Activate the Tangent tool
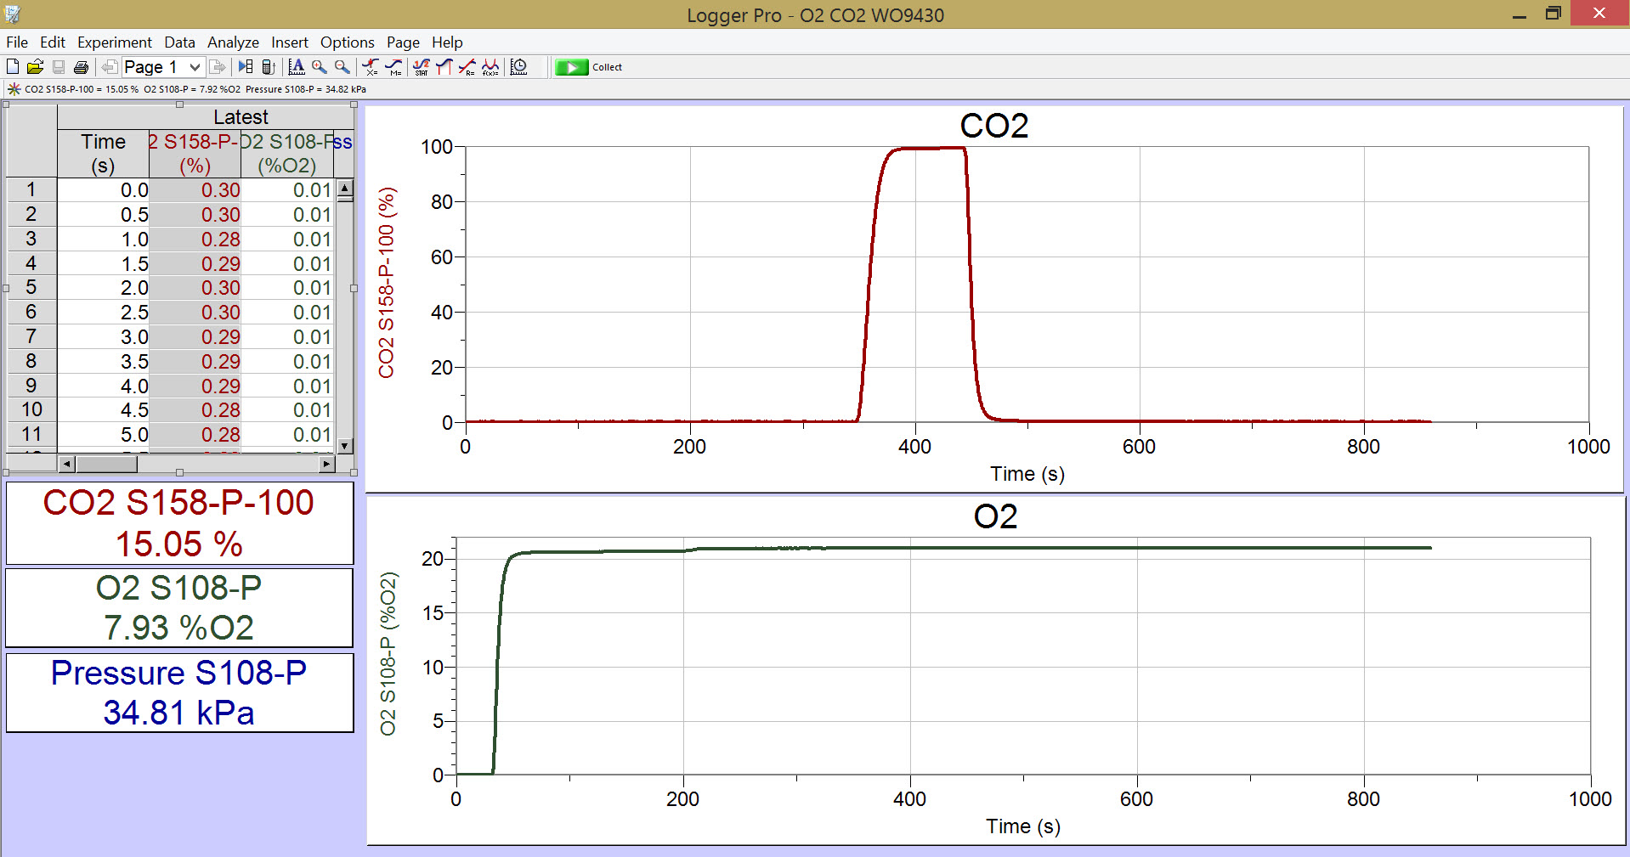 coord(393,66)
